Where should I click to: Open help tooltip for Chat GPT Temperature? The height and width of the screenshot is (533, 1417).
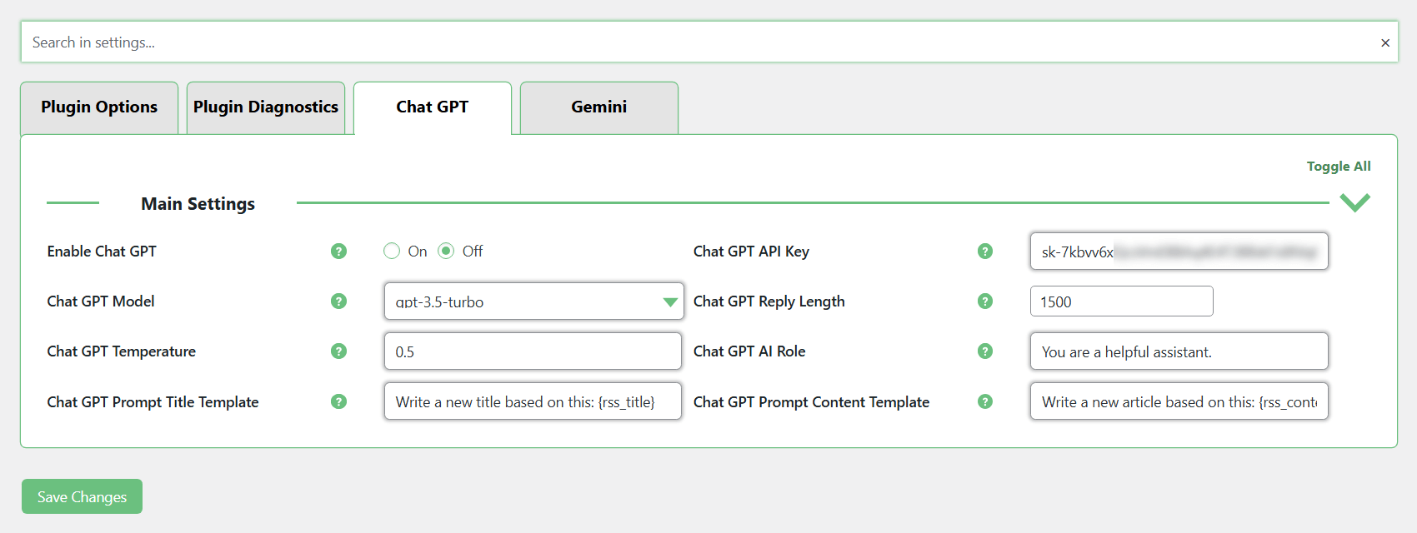coord(338,351)
